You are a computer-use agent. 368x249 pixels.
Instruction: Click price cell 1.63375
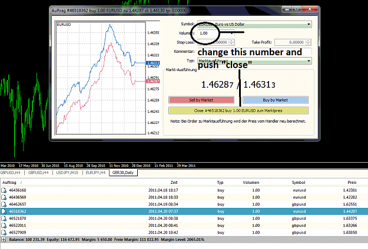pos(350,218)
